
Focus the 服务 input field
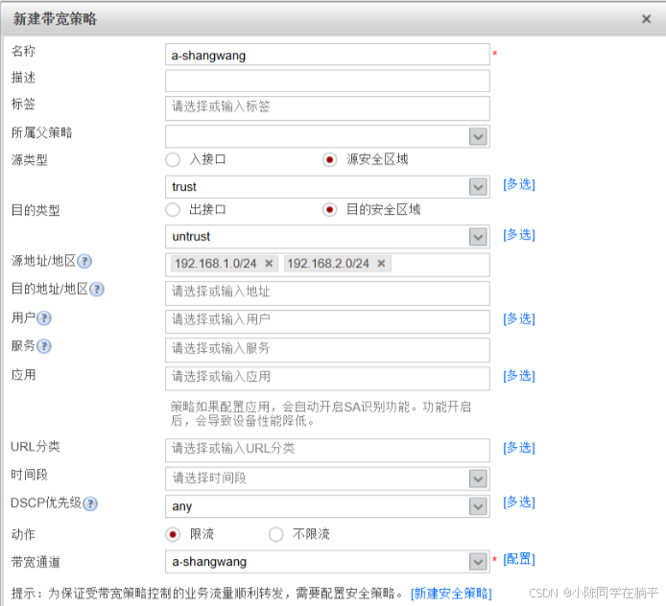click(x=327, y=350)
